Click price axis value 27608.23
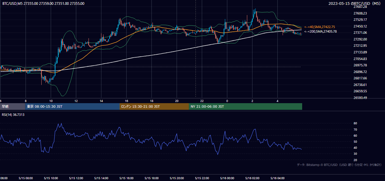The width and height of the screenshot is (385, 181). tap(360, 13)
